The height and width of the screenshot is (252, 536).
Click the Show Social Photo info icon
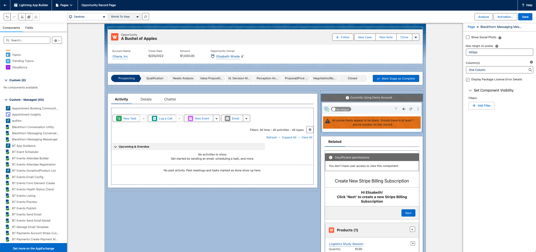(x=500, y=38)
